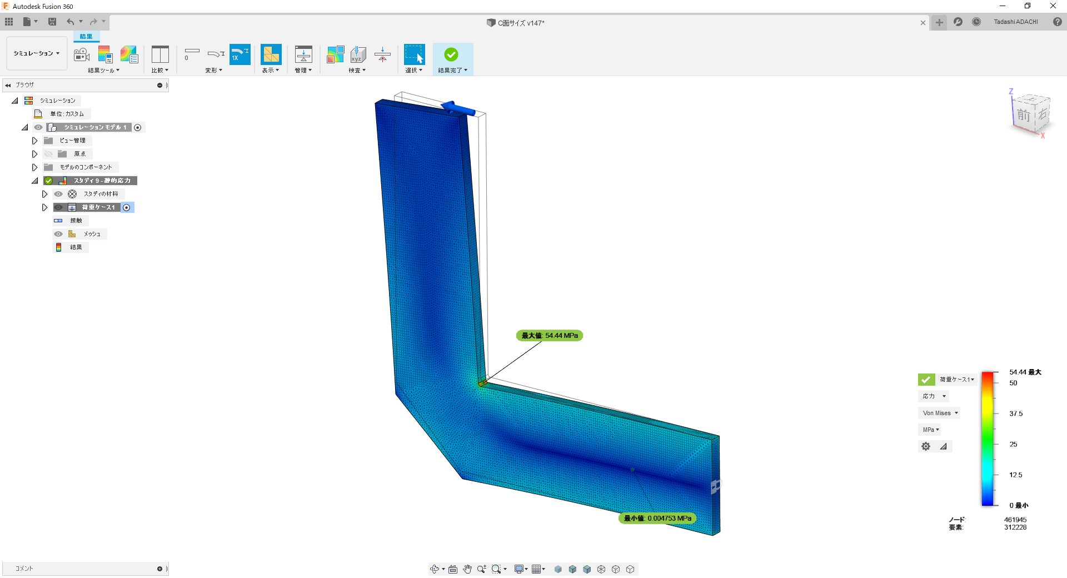Select shaded visual style cube
This screenshot has width=1067, height=578.
(x=558, y=569)
